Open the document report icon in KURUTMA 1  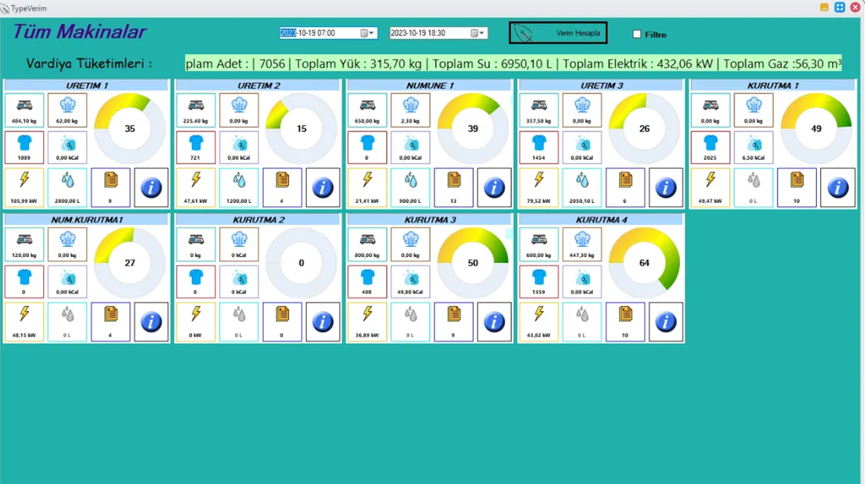(x=796, y=180)
